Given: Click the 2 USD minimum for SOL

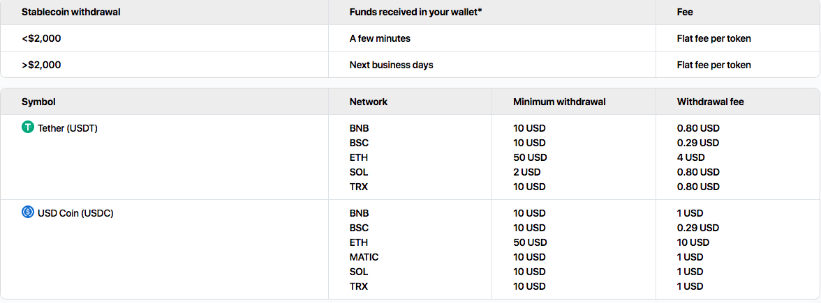Looking at the screenshot, I should (x=526, y=172).
